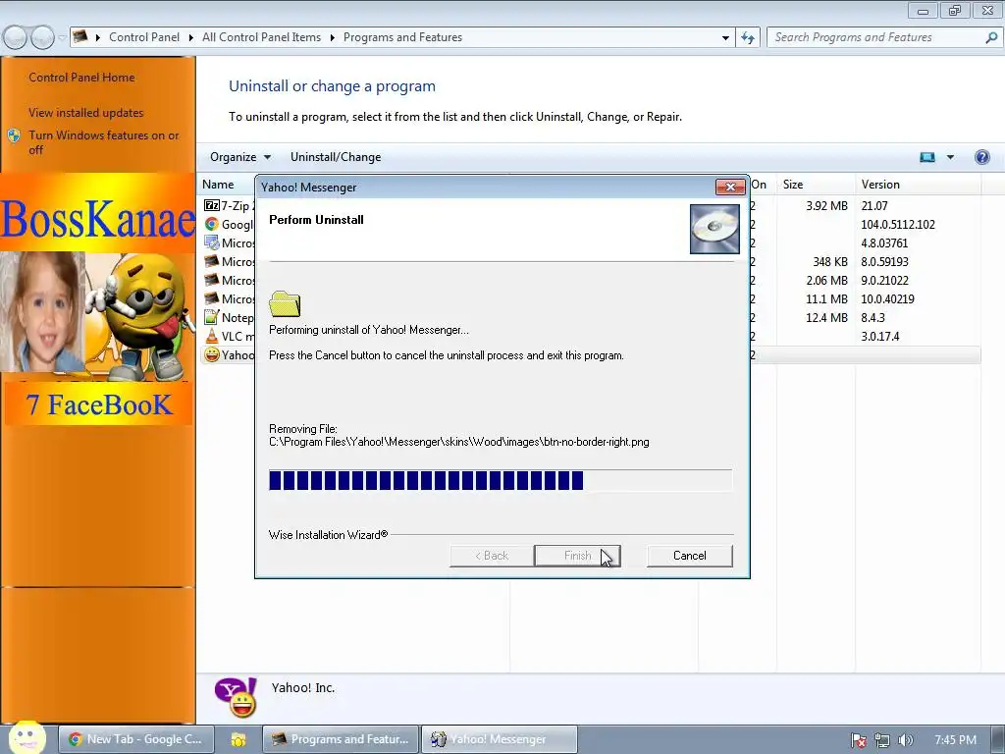Close the Yahoo! Messenger dialog
The width and height of the screenshot is (1005, 754).
click(x=730, y=187)
